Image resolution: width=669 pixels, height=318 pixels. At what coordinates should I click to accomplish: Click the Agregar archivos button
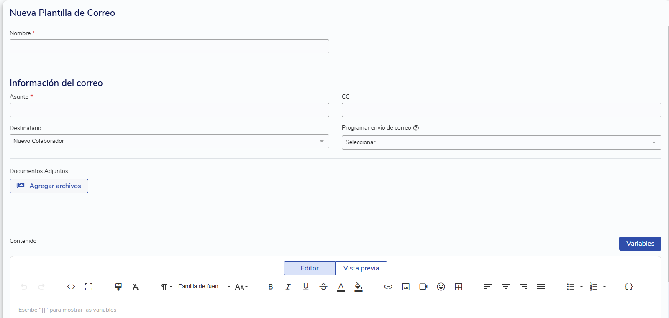click(49, 186)
